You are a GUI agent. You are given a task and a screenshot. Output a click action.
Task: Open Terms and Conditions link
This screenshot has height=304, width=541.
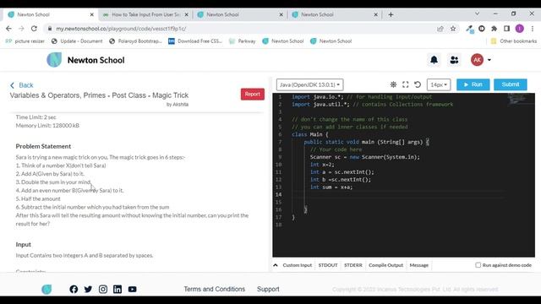pyautogui.click(x=214, y=289)
